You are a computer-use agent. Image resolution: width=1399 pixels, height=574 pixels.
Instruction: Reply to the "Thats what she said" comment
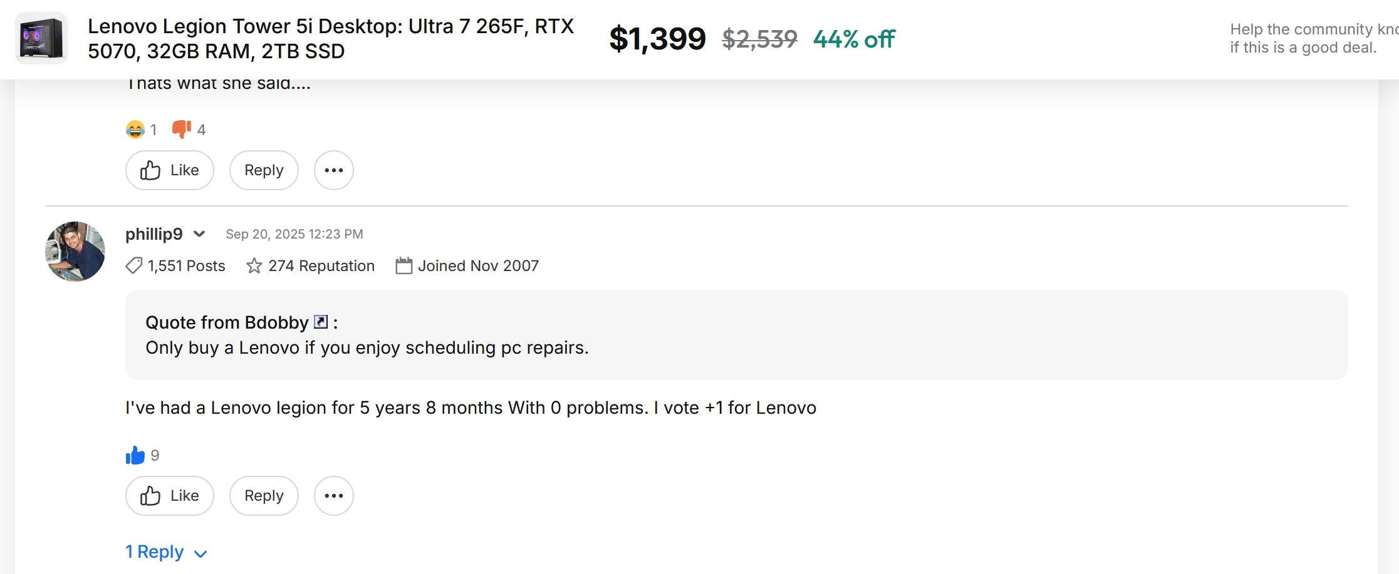(264, 170)
